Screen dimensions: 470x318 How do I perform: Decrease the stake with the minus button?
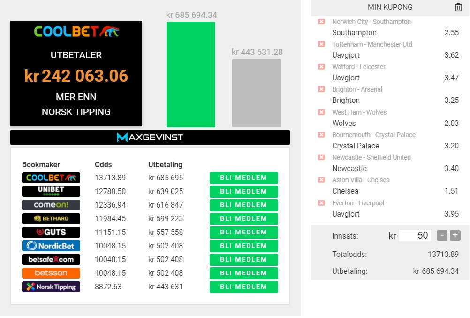442,235
